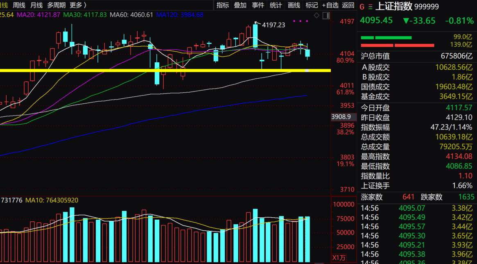Click the 统计 statistics button
The image size is (477, 264).
click(x=276, y=5)
